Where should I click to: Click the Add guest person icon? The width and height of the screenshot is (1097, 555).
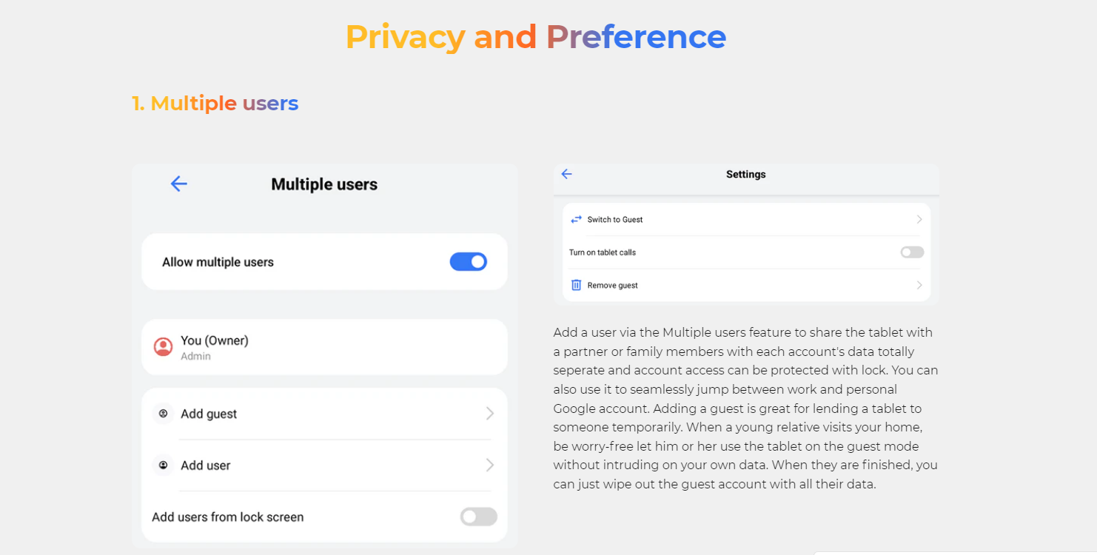pyautogui.click(x=163, y=414)
